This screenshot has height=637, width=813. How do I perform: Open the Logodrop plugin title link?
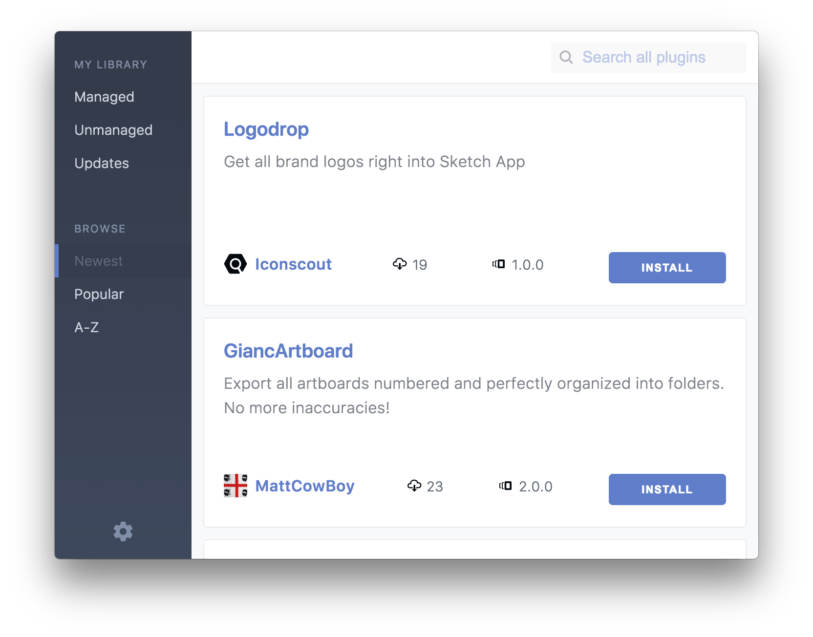click(x=266, y=129)
